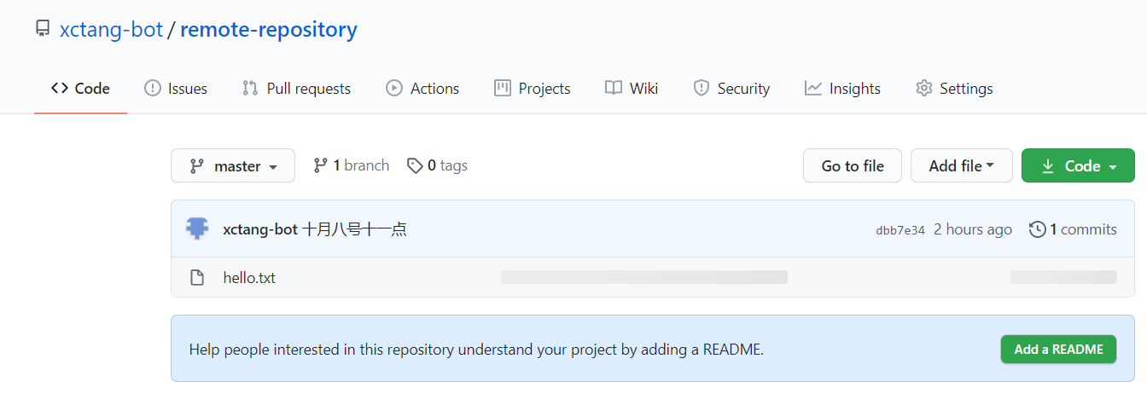Switch to the Issues tab
The image size is (1147, 405).
(x=176, y=89)
